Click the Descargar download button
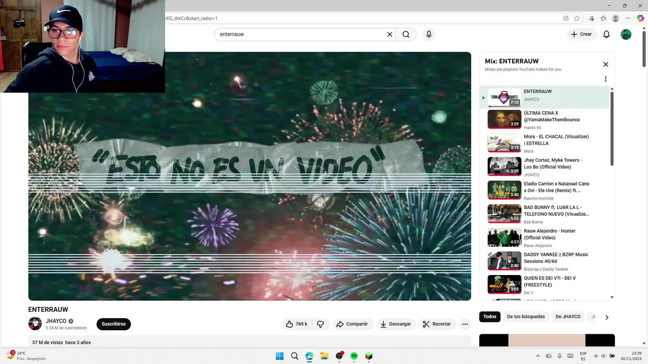Screen dimensions: 648x364 coord(395,324)
